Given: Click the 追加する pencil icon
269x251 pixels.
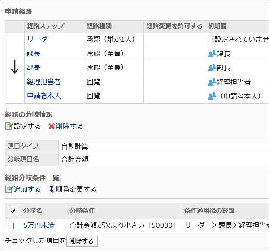Looking at the screenshot, I should [x=9, y=189].
